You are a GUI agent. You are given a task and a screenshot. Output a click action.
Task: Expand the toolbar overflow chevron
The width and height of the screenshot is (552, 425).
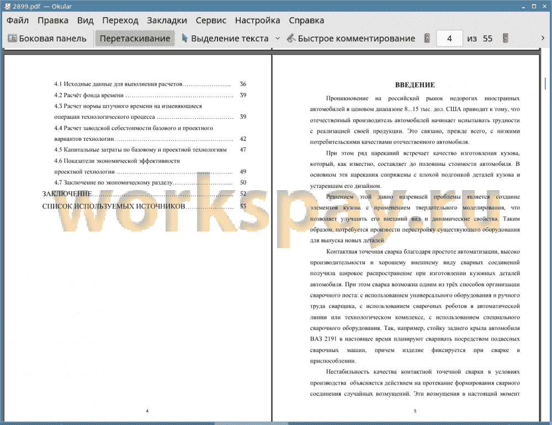pos(543,38)
